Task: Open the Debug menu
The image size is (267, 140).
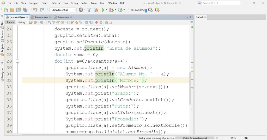Action: (x=74, y=3)
